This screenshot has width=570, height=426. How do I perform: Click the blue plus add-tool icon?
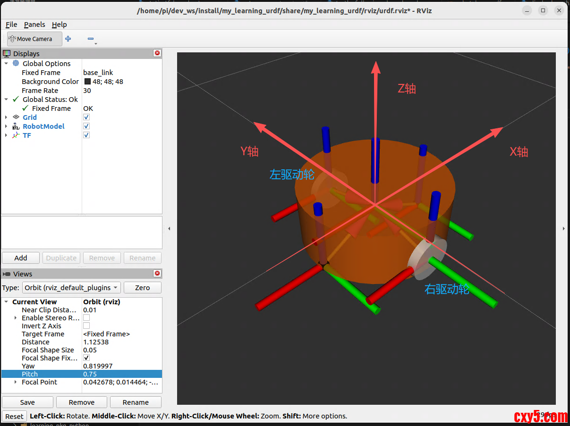(x=68, y=39)
